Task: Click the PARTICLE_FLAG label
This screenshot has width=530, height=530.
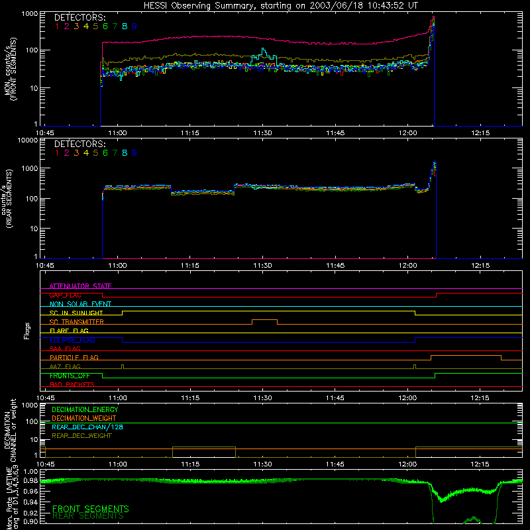Action: (74, 357)
